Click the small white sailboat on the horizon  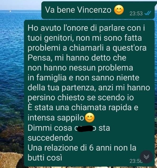click(x=10, y=11)
